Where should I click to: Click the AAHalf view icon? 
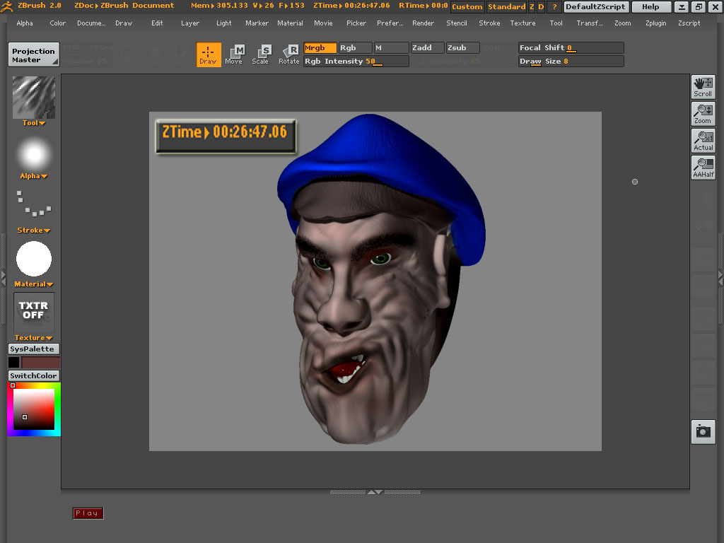703,167
